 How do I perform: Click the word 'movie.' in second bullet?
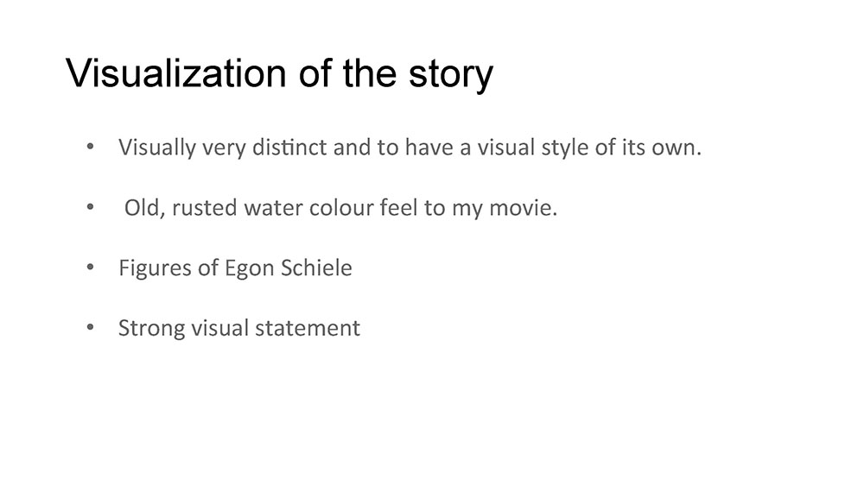coord(524,209)
